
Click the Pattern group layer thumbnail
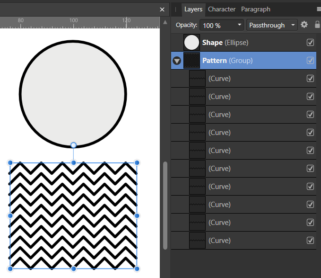191,61
